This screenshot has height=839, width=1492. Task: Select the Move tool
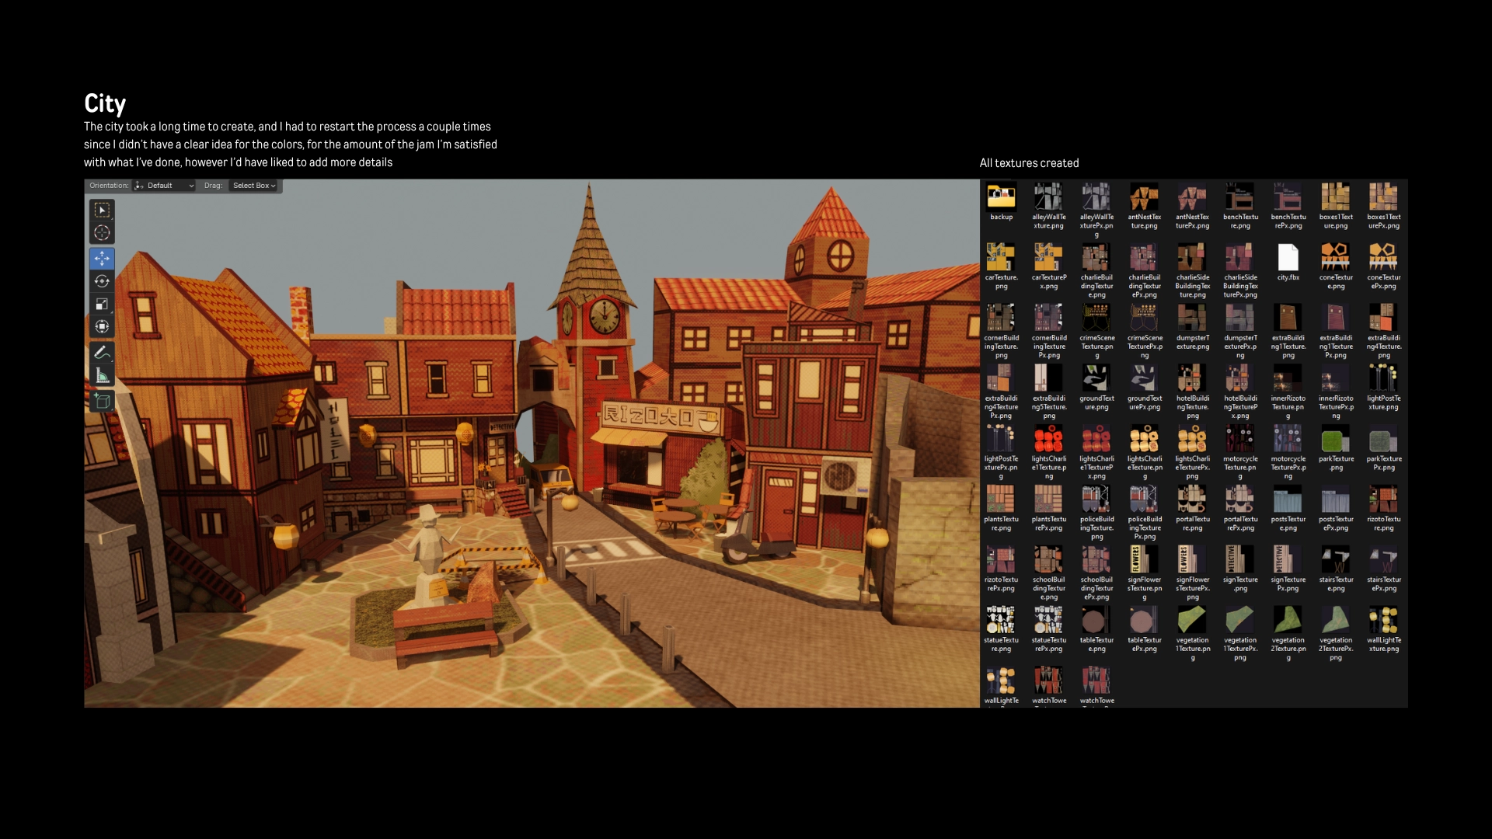click(102, 259)
